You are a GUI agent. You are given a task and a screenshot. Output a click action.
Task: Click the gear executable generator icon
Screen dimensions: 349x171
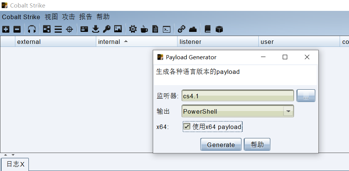click(x=133, y=29)
